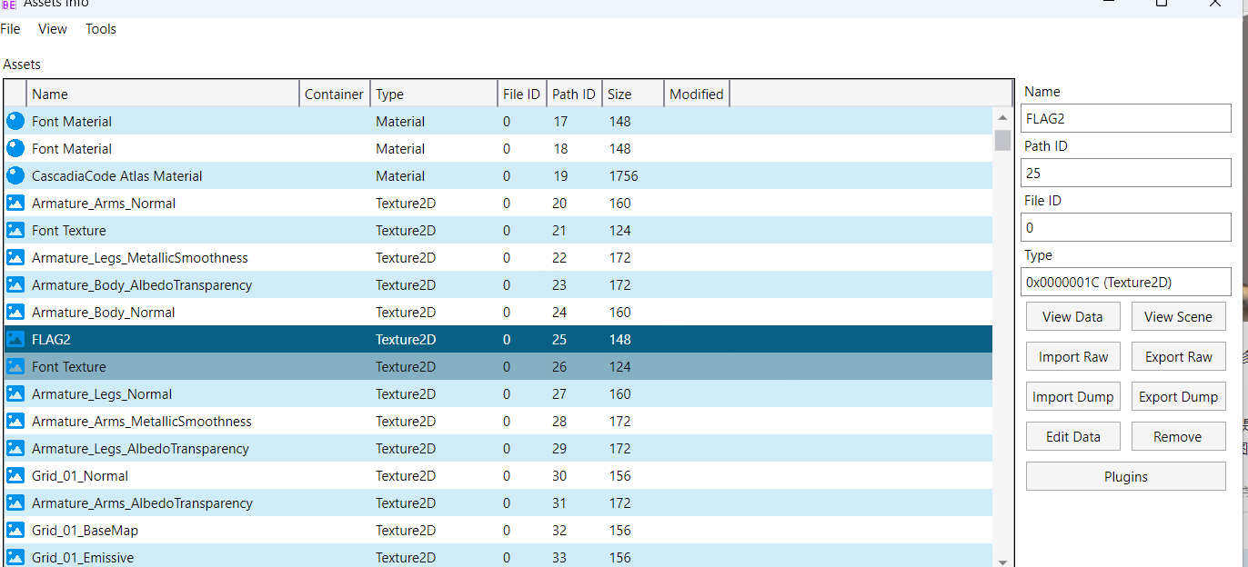Viewport: 1248px width, 567px height.
Task: Select the Armature_Legs_AlbedoTransparency name
Action: tap(140, 448)
